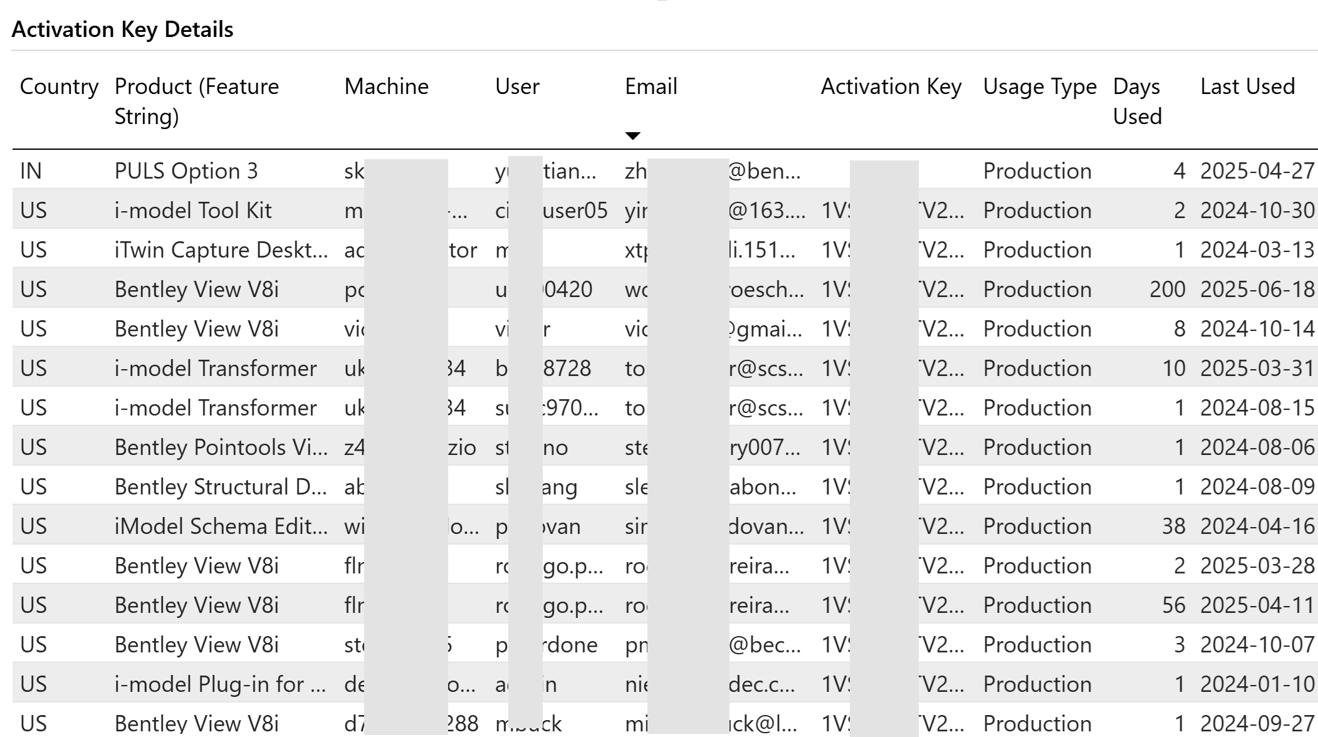The height and width of the screenshot is (737, 1318).
Task: Click the Email column sort arrow
Action: pyautogui.click(x=632, y=136)
